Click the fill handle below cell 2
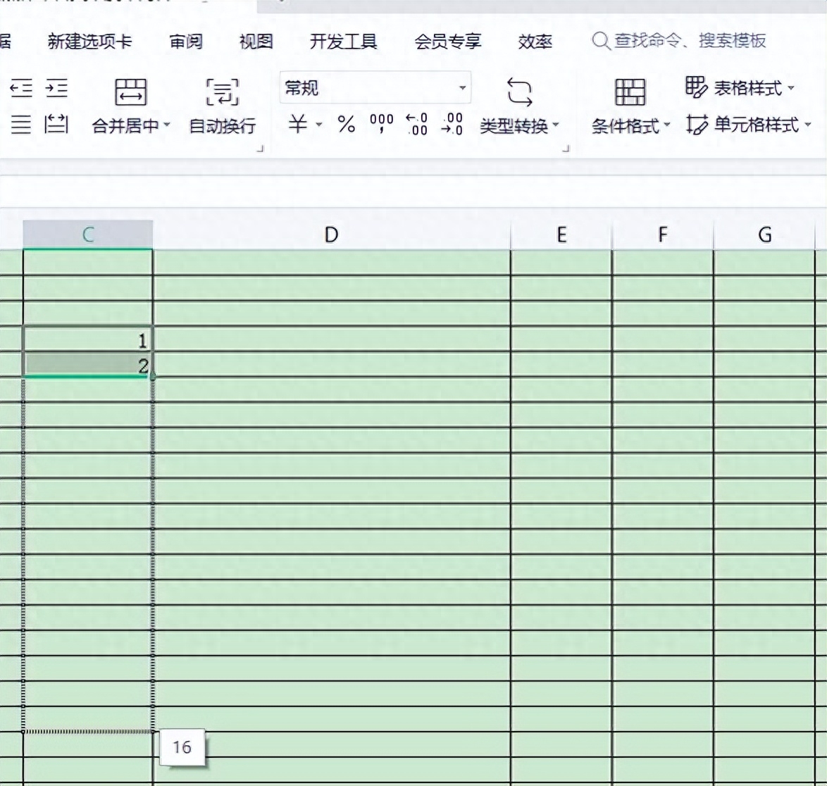This screenshot has height=786, width=827. pyautogui.click(x=152, y=376)
